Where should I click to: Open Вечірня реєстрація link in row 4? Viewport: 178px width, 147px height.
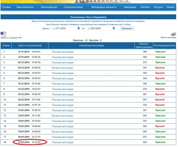click(x=62, y=68)
